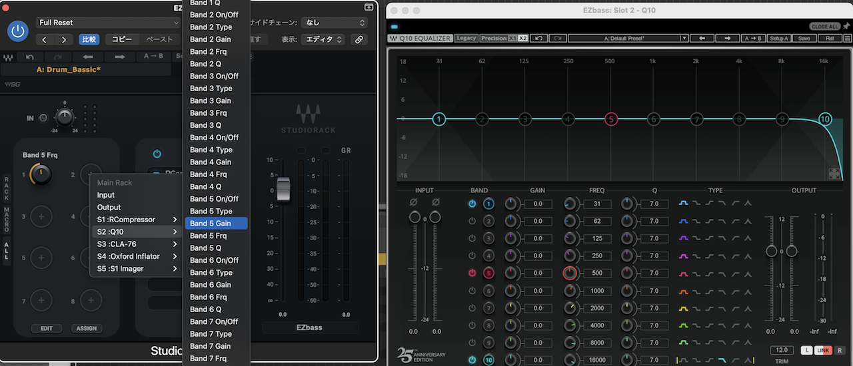
Task: Select Precision X2 in Q10
Action: pyautogui.click(x=523, y=38)
